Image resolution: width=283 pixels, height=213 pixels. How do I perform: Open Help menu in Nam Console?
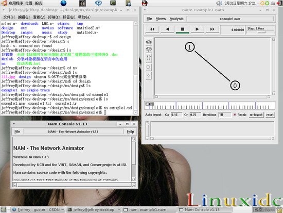point(130,132)
